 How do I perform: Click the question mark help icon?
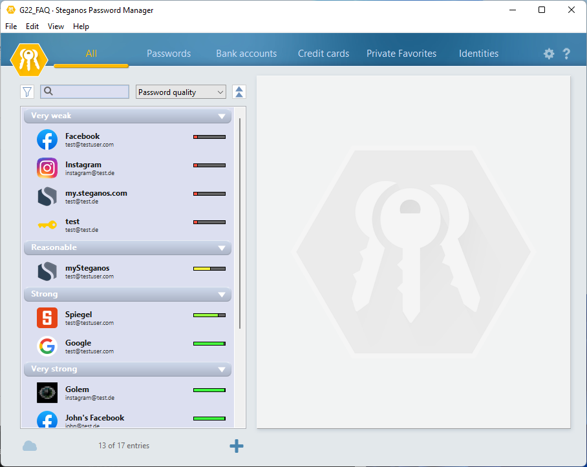[566, 54]
